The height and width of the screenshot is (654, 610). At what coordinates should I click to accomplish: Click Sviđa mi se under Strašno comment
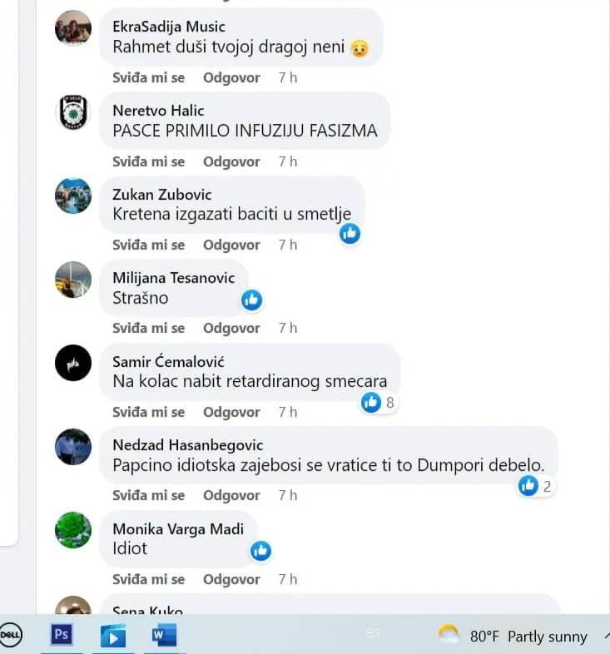click(x=148, y=329)
